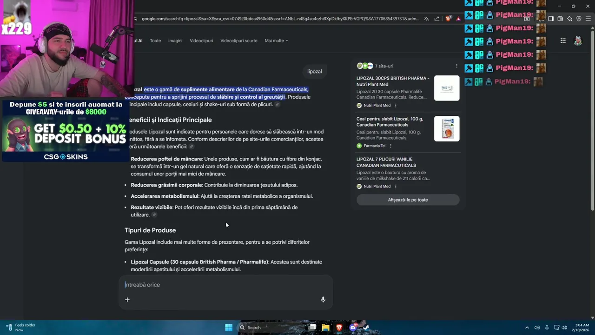Click the Brave Rewards triangle icon

458,19
